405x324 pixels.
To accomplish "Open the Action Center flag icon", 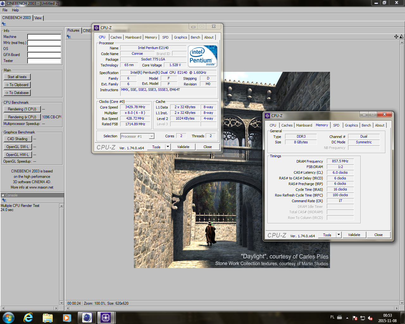I will click(x=355, y=318).
